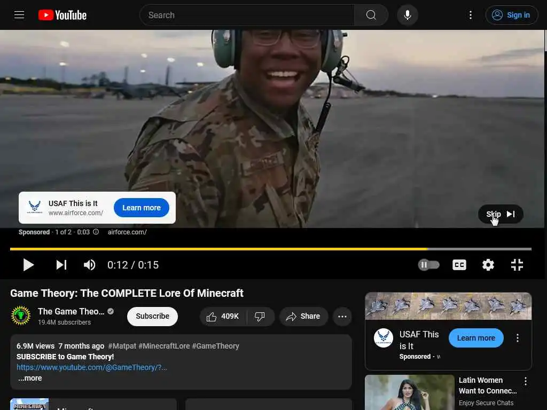This screenshot has width=547, height=410.
Task: Start voice search with microphone icon
Action: (x=407, y=15)
